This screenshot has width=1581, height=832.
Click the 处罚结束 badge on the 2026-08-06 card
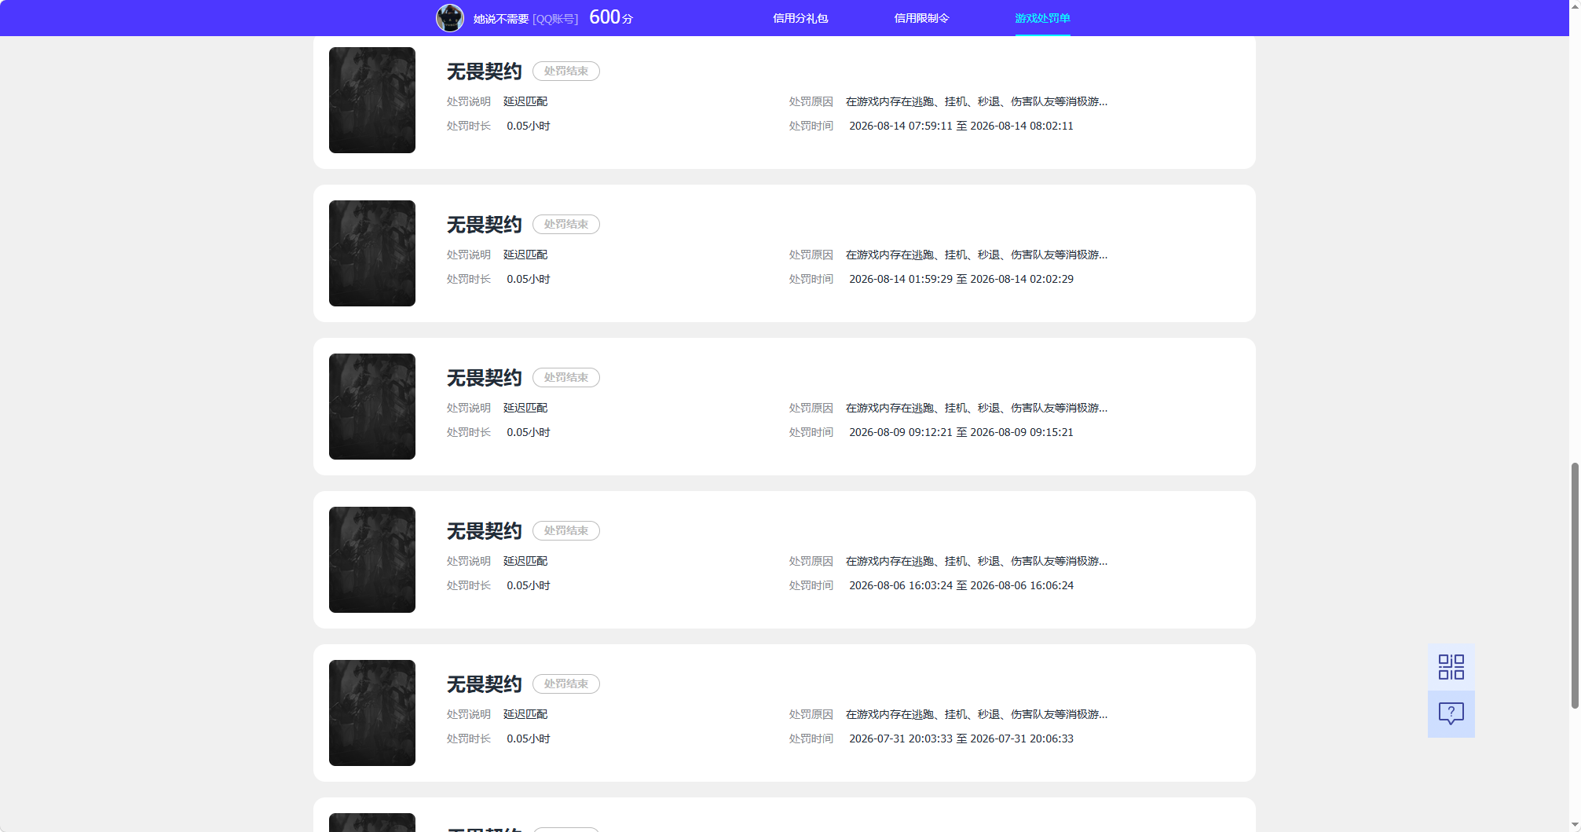(x=566, y=530)
